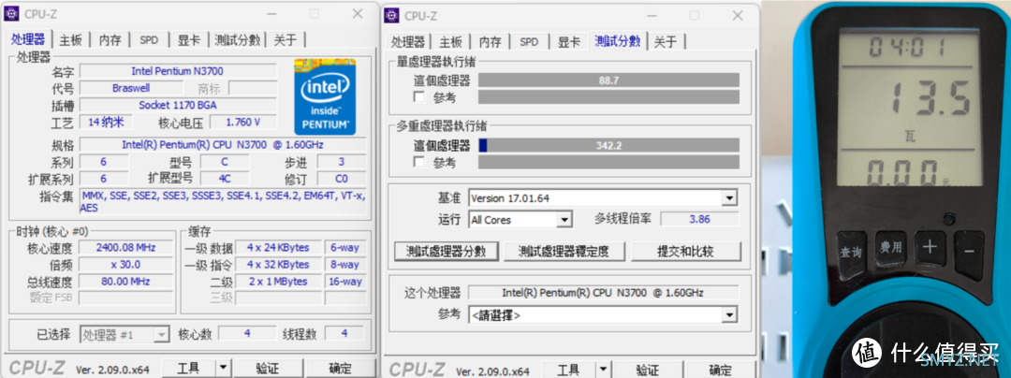The image size is (1011, 378).
Task: Click the 倍频 value x 30.0
Action: [125, 265]
